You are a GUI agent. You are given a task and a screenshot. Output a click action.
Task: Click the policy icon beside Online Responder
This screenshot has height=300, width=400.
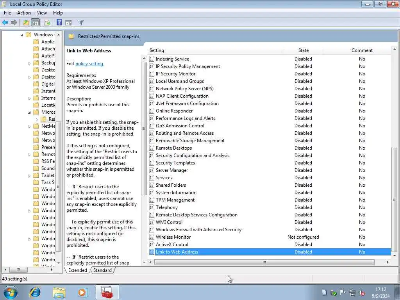click(152, 111)
